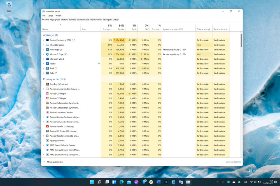Expand Adobe Update Service (32-bito... row

[43, 136]
